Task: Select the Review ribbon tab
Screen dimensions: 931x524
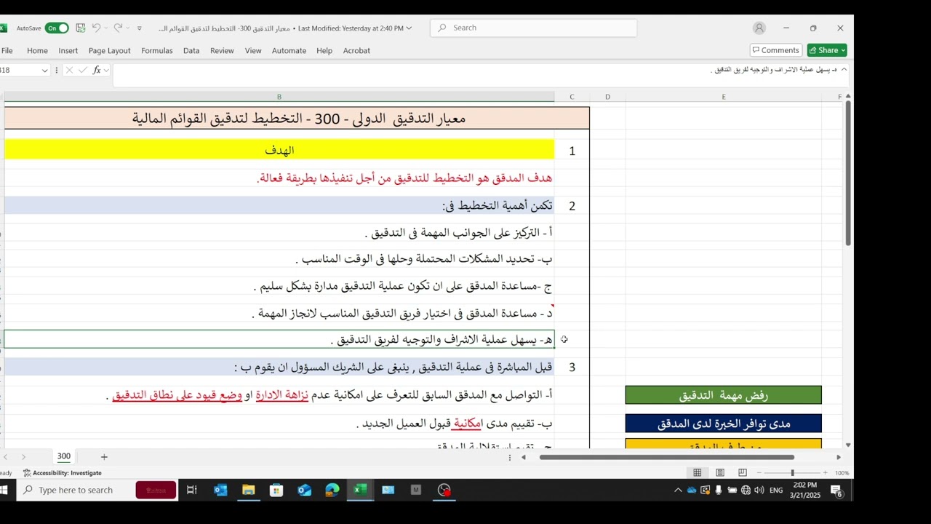Action: click(x=222, y=51)
